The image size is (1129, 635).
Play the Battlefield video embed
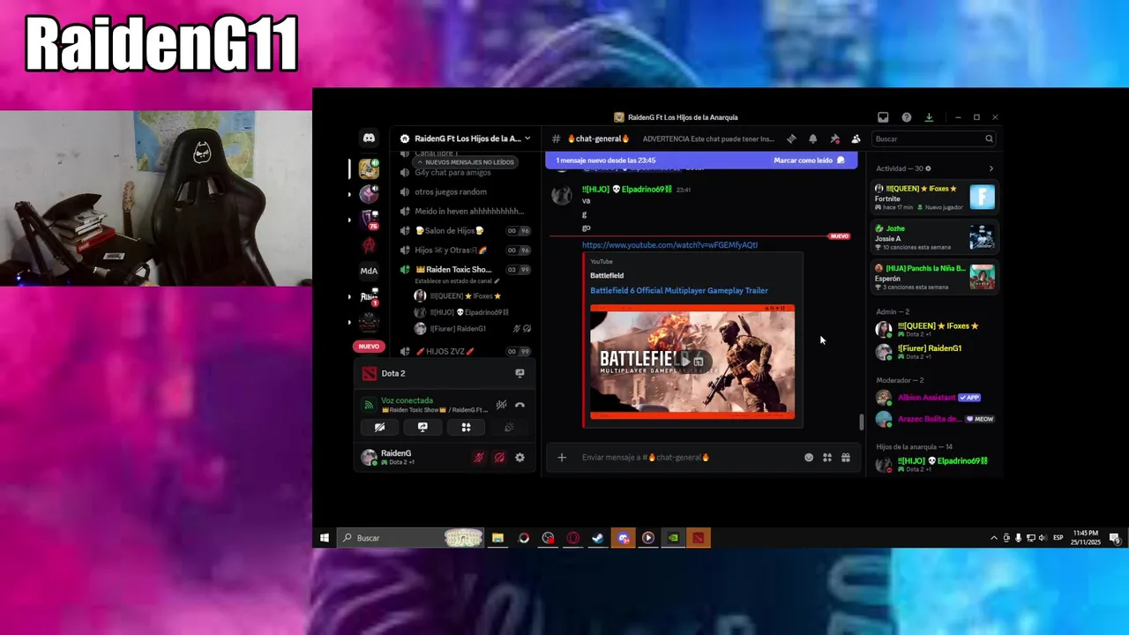click(x=684, y=361)
